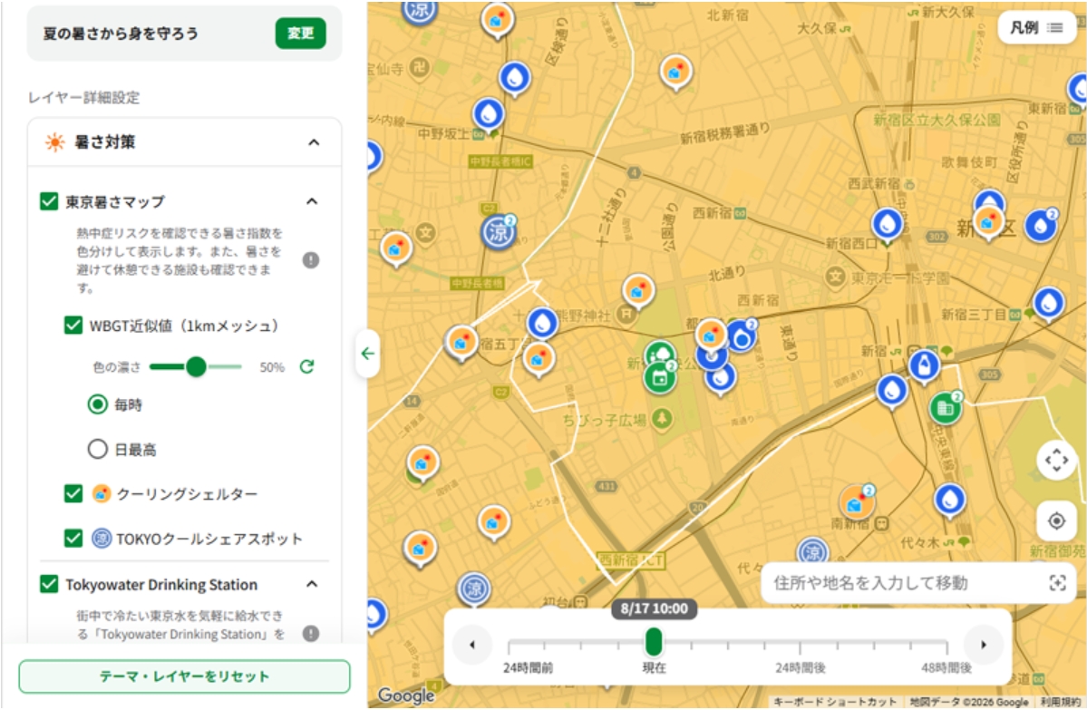Open info icon for Tokyowater Drinking Station

[x=311, y=633]
